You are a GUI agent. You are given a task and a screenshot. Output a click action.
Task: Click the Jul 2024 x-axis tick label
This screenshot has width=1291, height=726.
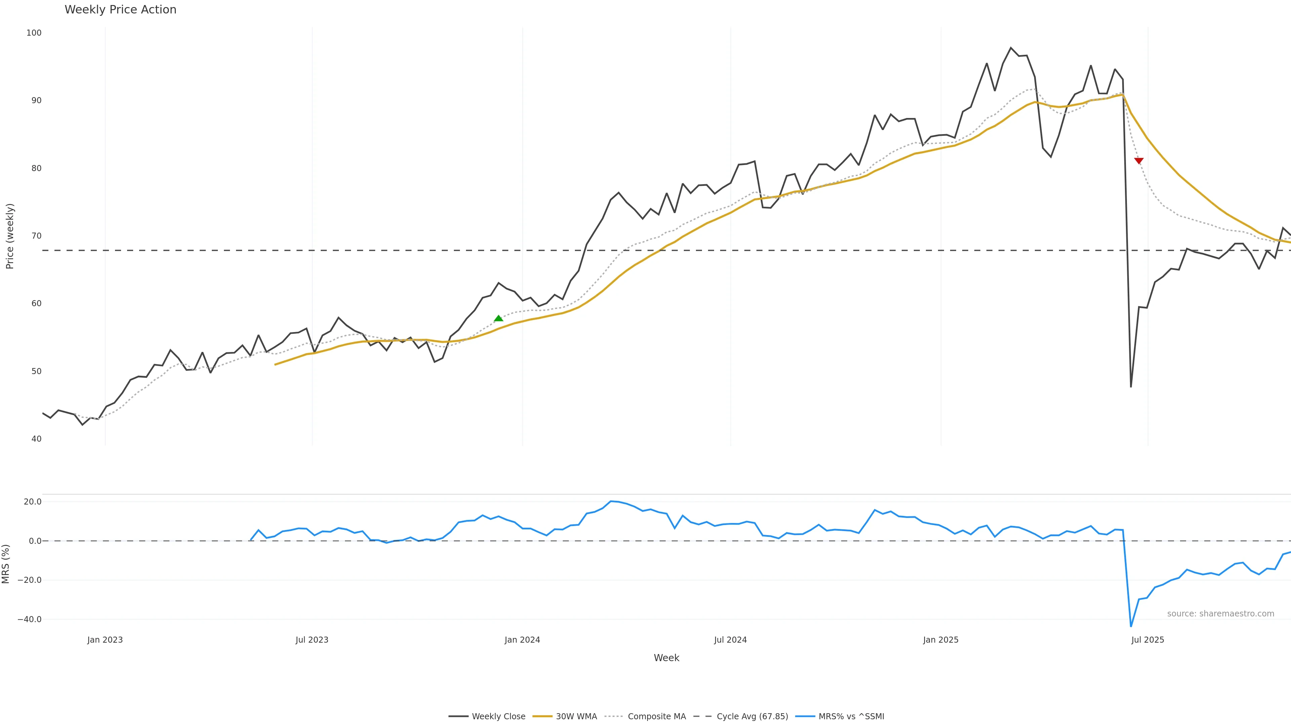[730, 640]
